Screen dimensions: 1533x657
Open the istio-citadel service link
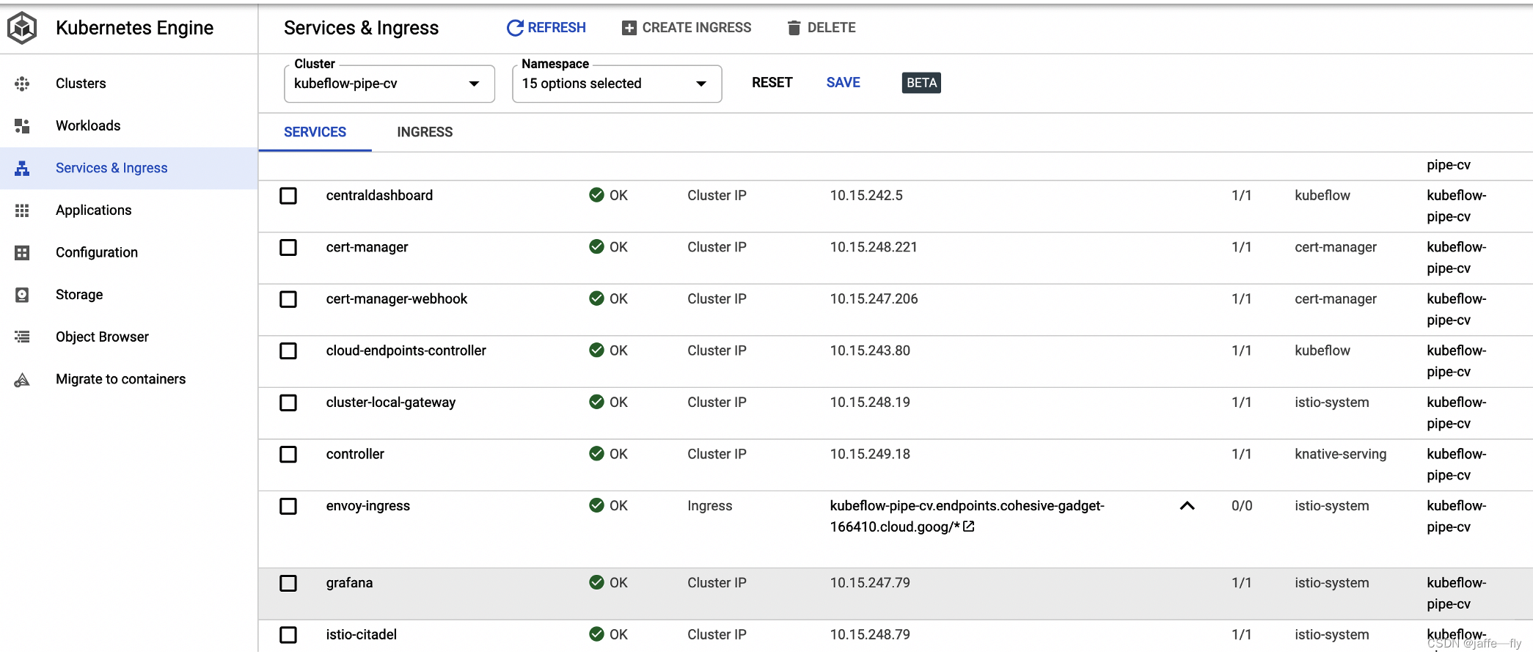click(x=362, y=635)
